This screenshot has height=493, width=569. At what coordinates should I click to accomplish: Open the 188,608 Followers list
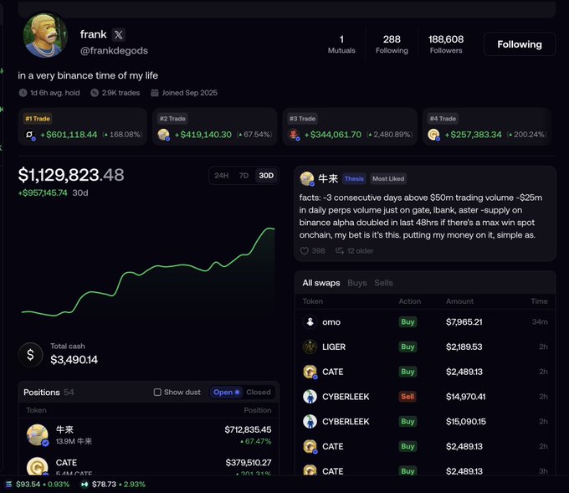[x=446, y=44]
